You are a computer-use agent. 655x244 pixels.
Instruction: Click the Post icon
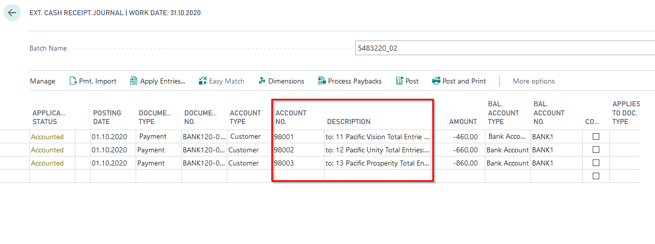pyautogui.click(x=399, y=81)
